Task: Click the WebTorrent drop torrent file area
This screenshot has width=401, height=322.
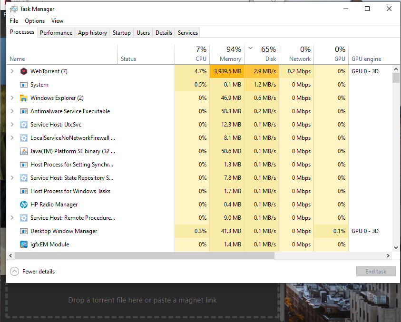Action: point(142,300)
